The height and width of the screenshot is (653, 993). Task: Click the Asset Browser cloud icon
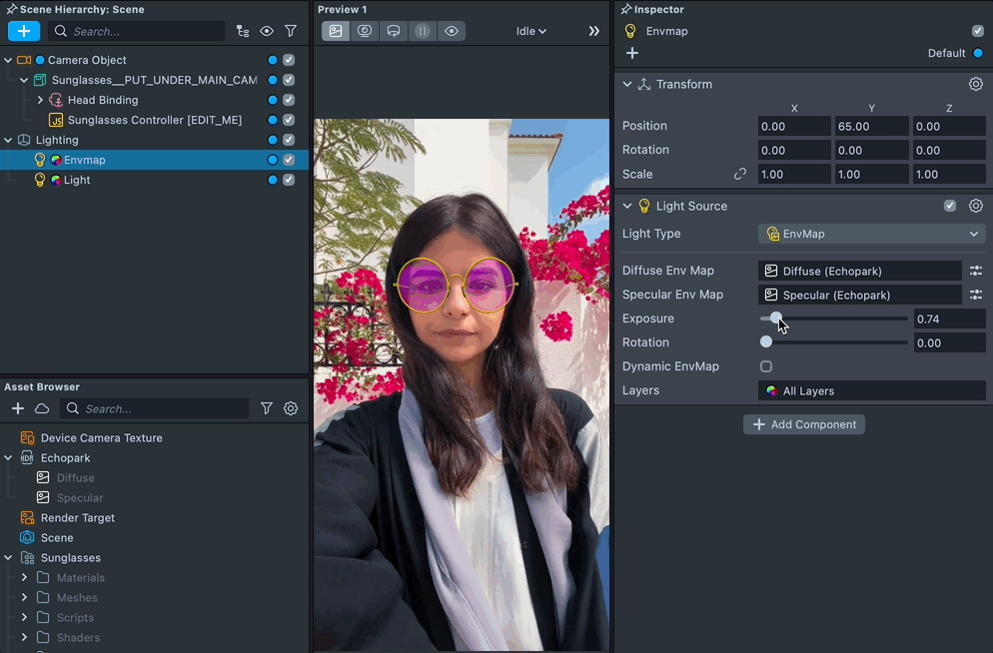pyautogui.click(x=42, y=408)
